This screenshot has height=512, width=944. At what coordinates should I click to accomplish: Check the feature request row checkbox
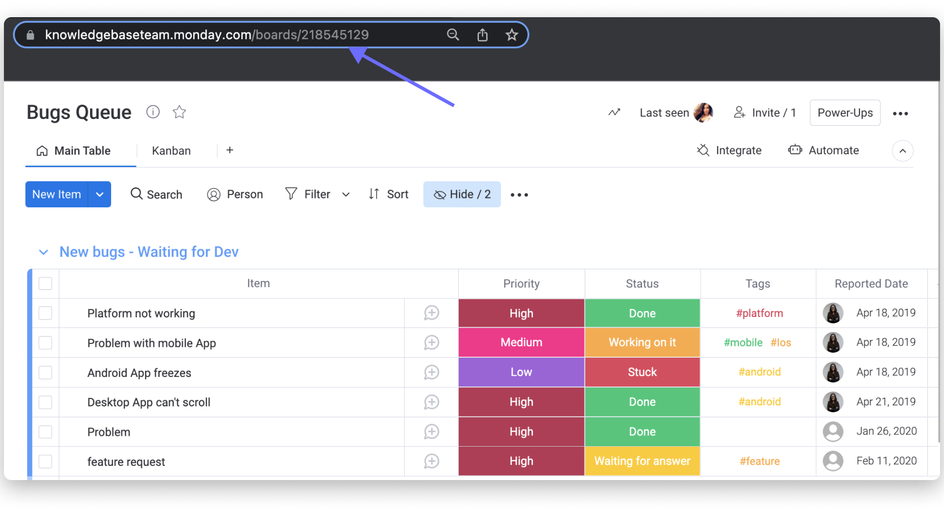point(45,461)
